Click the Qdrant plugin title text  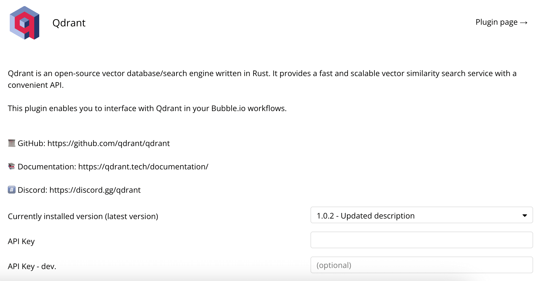click(x=69, y=23)
